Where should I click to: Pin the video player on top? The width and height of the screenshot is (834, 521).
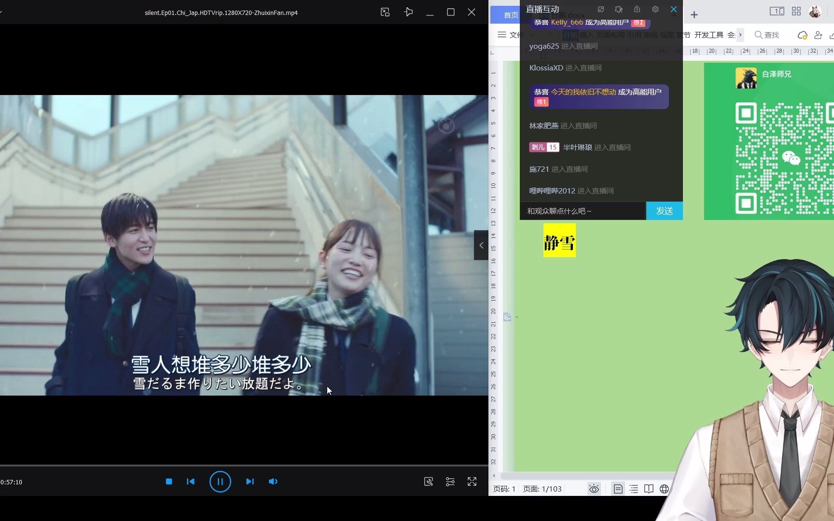(408, 12)
